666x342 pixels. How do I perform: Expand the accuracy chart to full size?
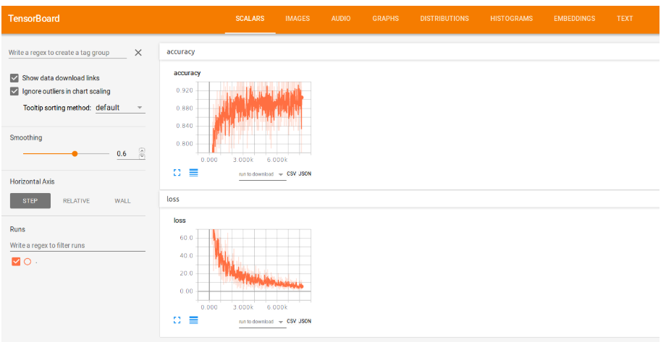click(177, 173)
